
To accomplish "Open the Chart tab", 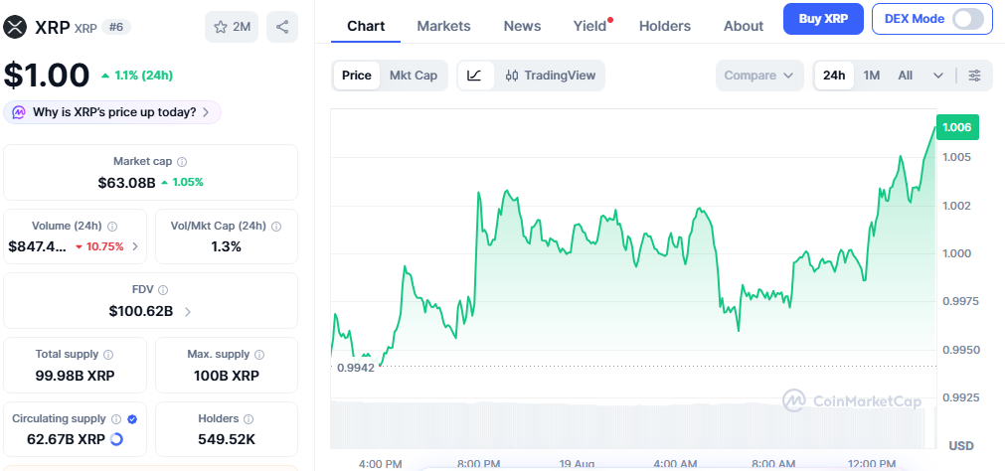I will pyautogui.click(x=366, y=26).
